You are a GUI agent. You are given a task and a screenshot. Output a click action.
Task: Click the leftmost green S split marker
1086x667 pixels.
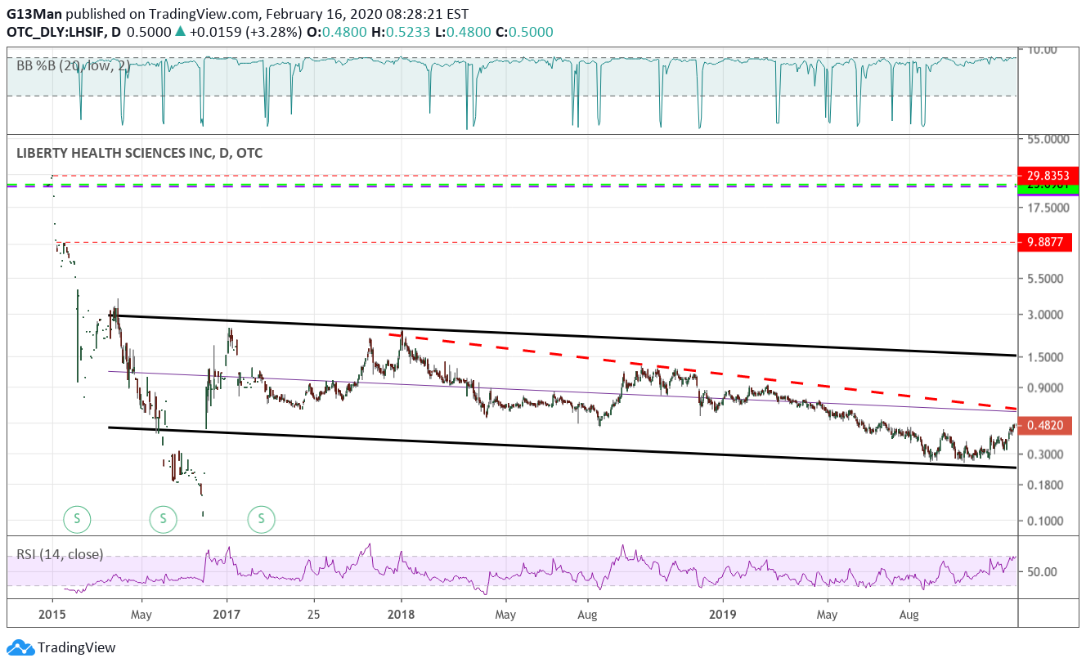(77, 517)
